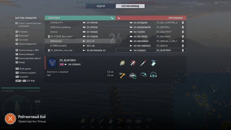Click the engine boost consumable icon

143,75
